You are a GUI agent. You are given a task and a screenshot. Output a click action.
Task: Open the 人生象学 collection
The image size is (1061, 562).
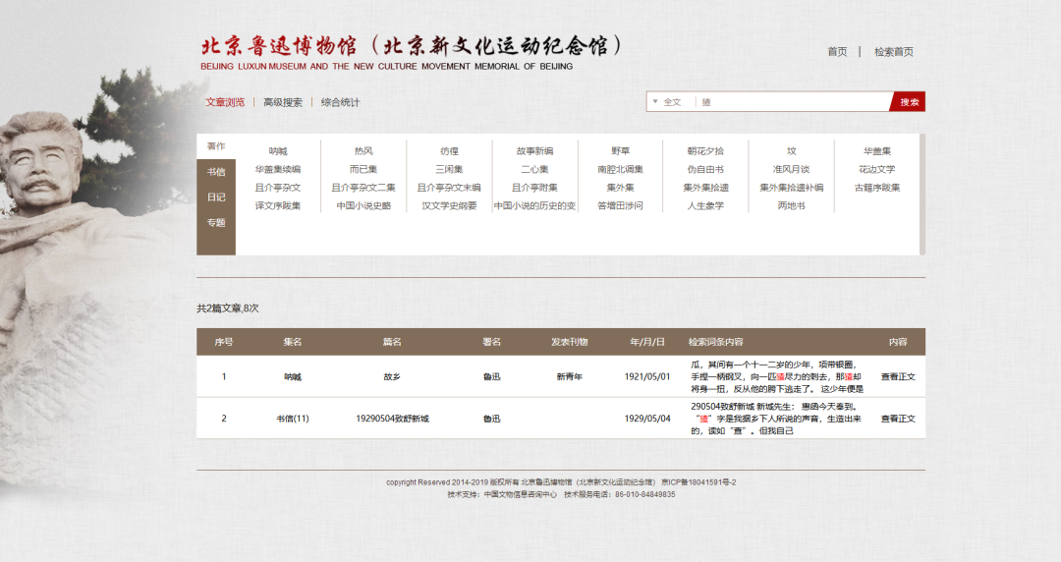click(705, 206)
